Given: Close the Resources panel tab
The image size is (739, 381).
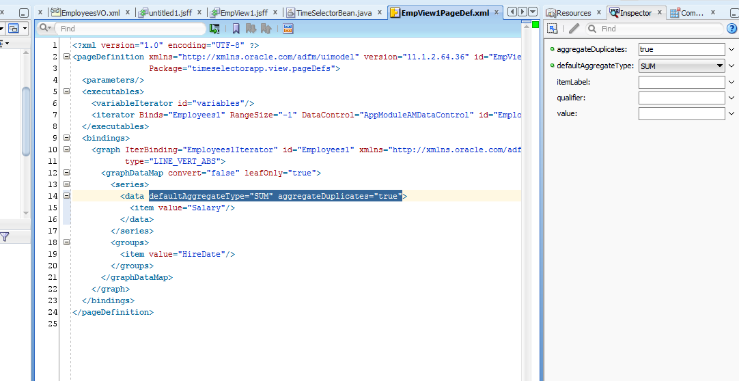Looking at the screenshot, I should tap(599, 13).
